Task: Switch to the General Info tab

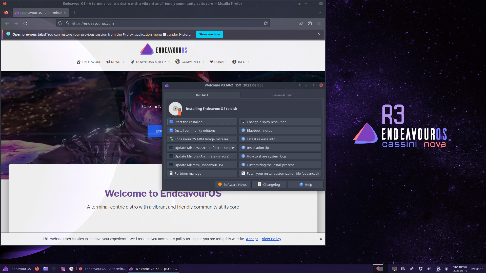Action: tap(282, 95)
